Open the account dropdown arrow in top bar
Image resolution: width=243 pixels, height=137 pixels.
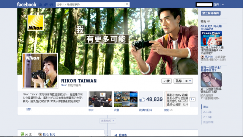(223, 5)
